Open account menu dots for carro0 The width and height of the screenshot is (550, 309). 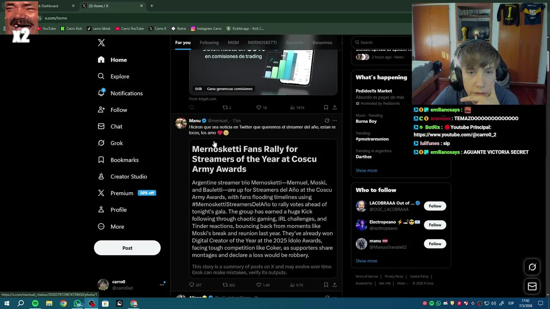tap(162, 285)
